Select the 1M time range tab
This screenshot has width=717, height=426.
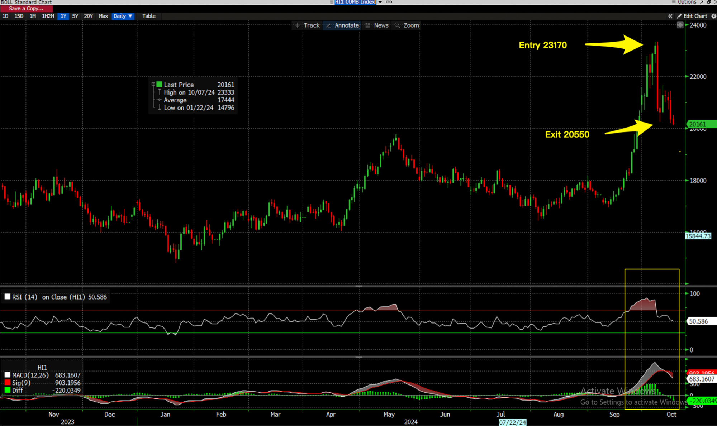tap(33, 16)
